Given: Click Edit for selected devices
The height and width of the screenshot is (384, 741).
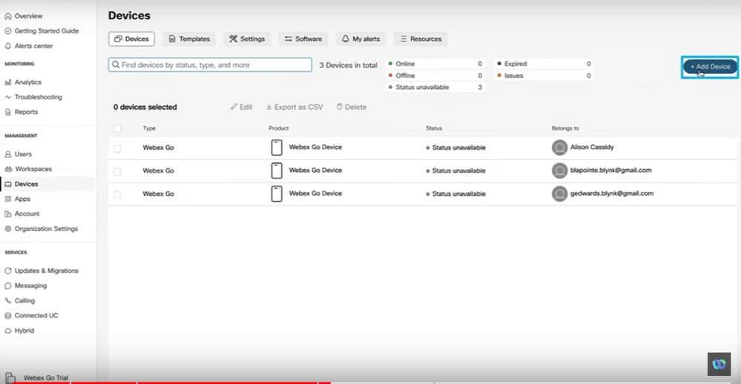Looking at the screenshot, I should click(242, 107).
